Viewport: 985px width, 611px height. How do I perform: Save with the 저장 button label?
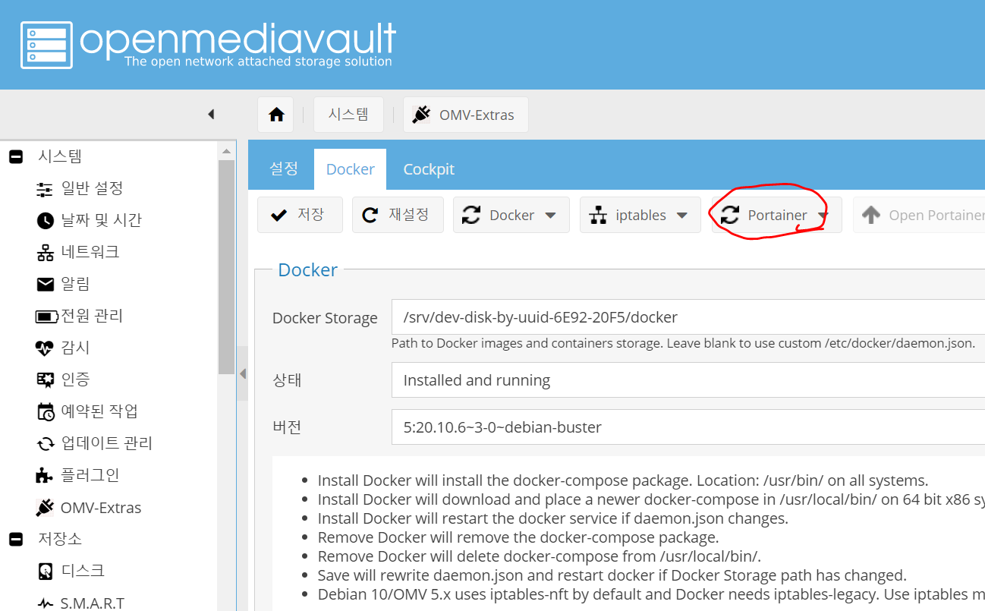tap(310, 215)
